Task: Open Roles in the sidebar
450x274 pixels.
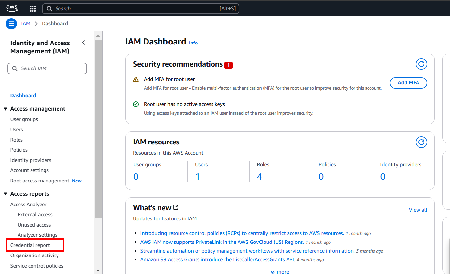Action: coord(16,140)
